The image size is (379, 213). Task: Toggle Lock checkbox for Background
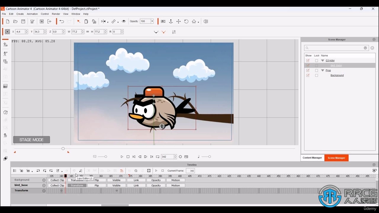(x=317, y=75)
